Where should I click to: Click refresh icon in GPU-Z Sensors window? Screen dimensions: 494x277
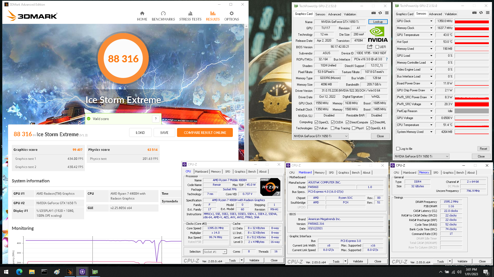click(481, 13)
